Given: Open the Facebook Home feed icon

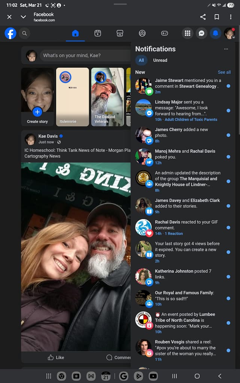Looking at the screenshot, I should pyautogui.click(x=75, y=33).
